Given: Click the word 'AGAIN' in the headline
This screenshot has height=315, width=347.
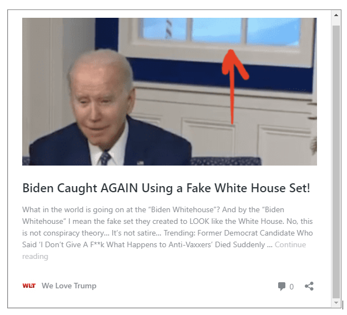Looking at the screenshot, I should (x=119, y=188).
